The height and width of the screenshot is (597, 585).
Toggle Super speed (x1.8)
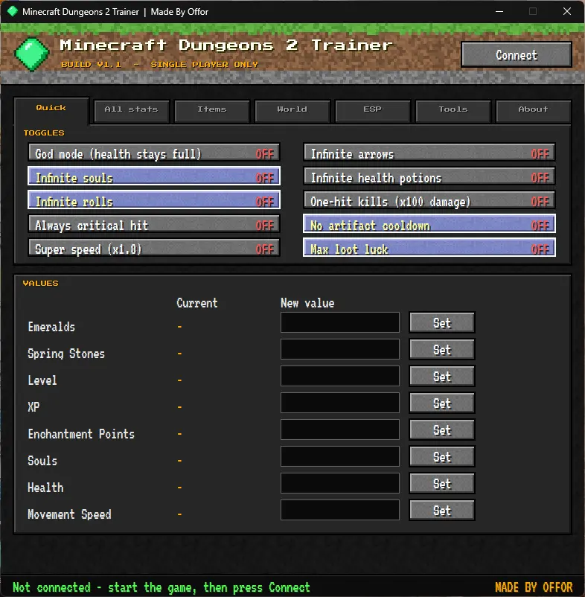(154, 248)
